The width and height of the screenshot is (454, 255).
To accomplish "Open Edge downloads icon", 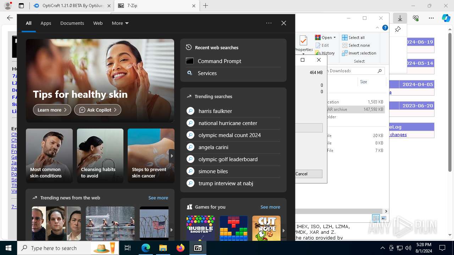I will coord(400,18).
